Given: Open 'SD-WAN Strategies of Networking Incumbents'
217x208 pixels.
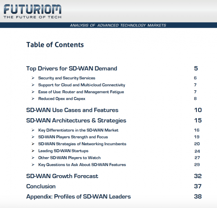Looking at the screenshot, I should 82,144.
